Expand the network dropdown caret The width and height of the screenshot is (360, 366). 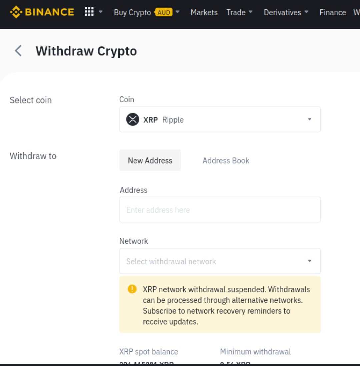pos(310,261)
